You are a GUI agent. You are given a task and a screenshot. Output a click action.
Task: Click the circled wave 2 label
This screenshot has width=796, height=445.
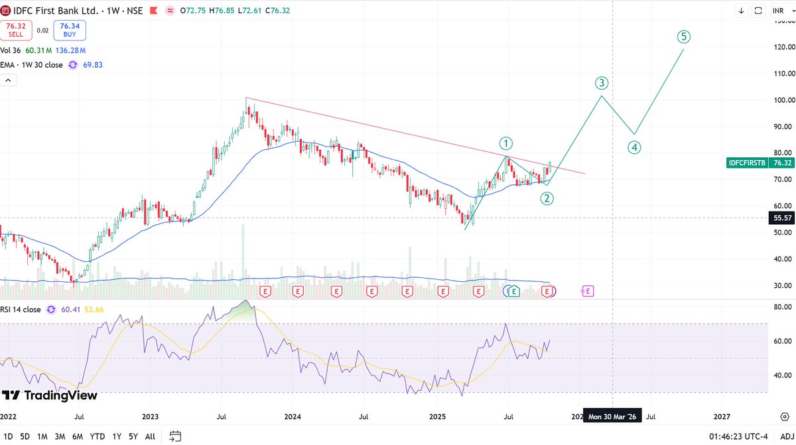547,198
